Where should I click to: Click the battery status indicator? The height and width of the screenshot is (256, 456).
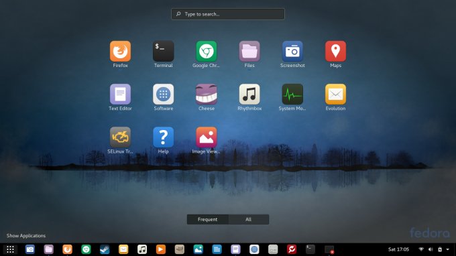tap(440, 249)
